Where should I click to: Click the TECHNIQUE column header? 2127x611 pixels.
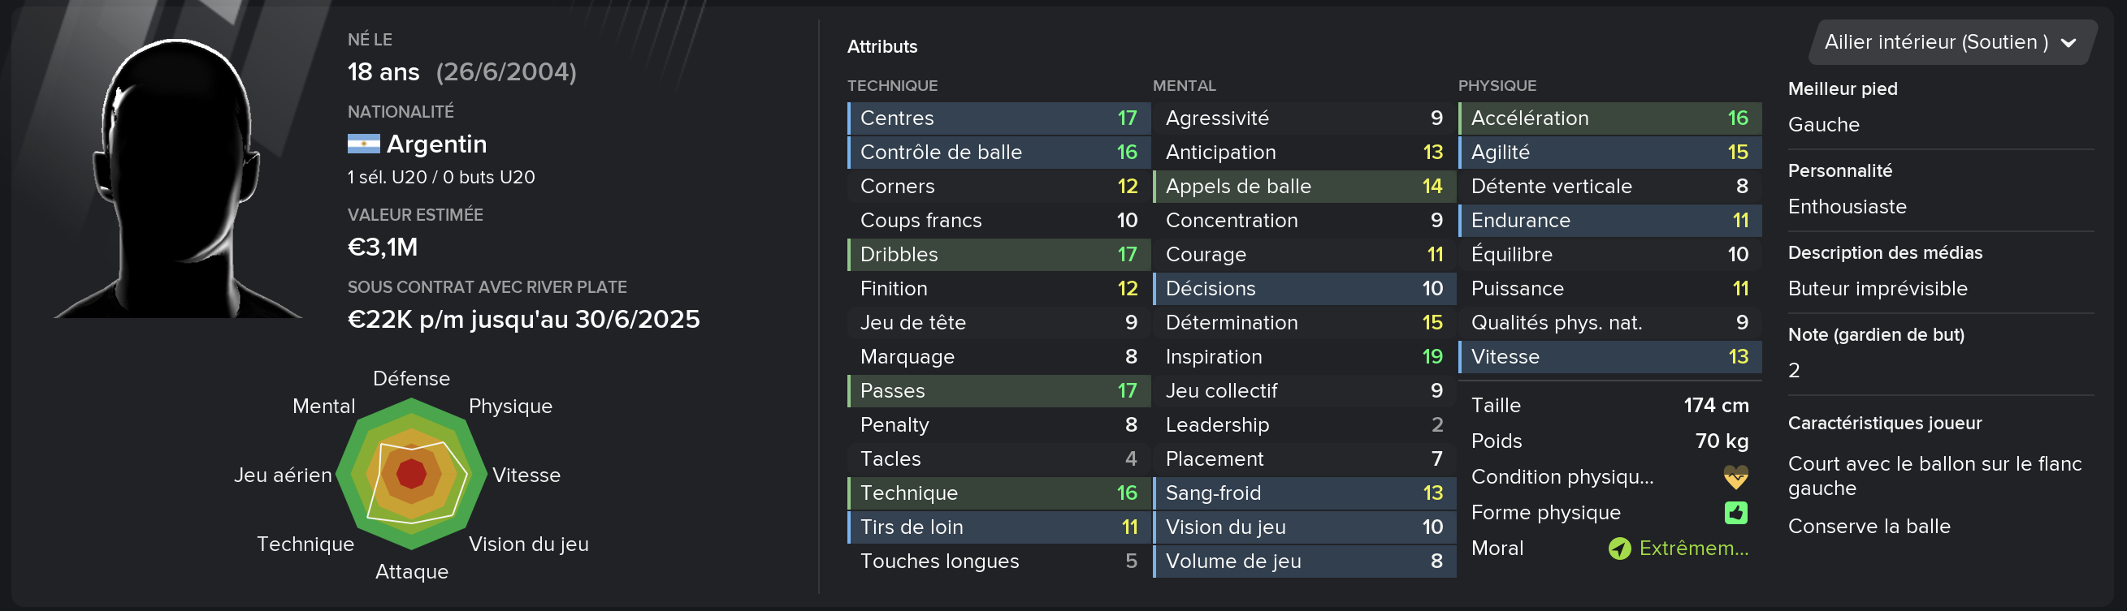pos(893,86)
